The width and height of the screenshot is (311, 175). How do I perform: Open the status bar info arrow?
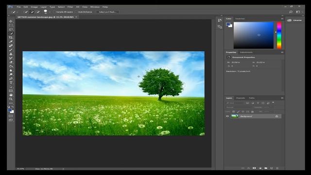[63, 169]
